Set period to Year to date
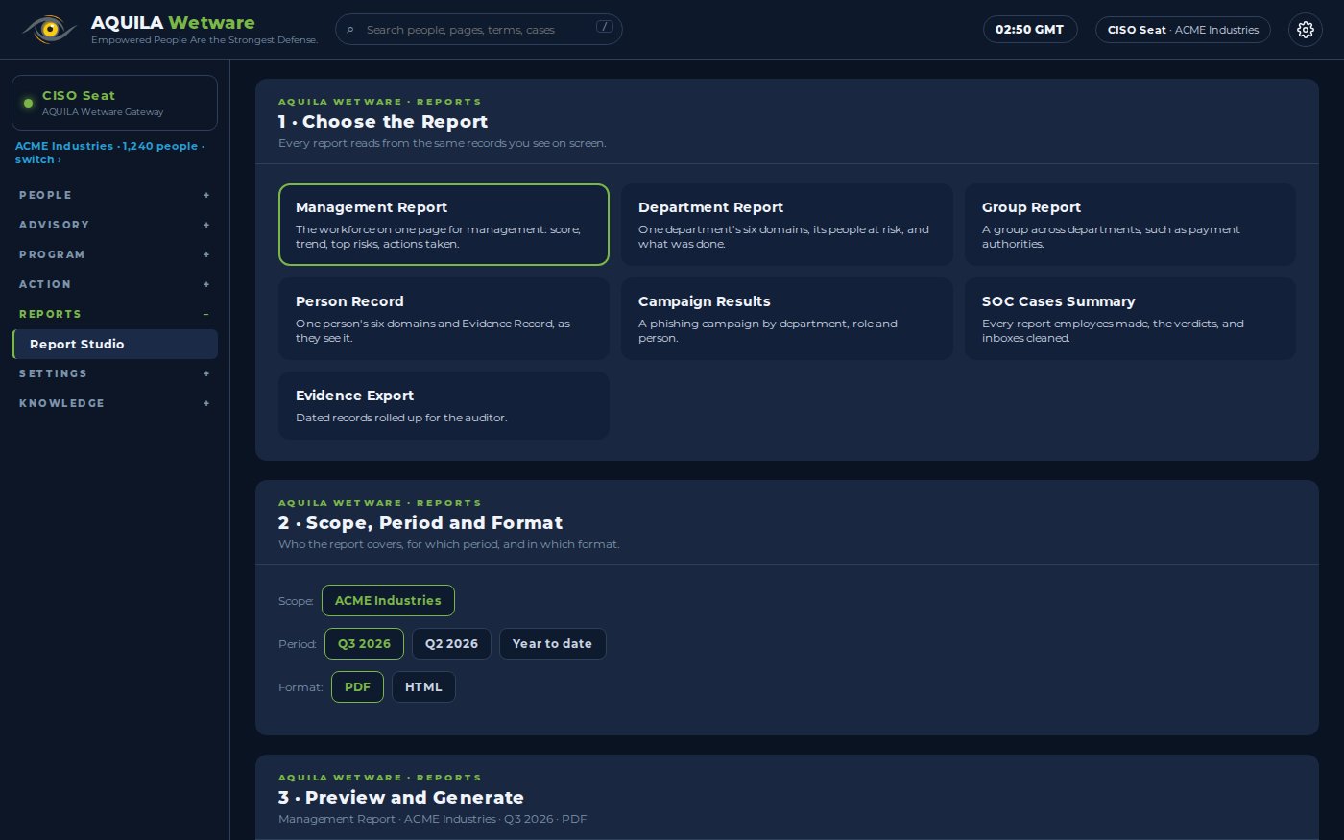1344x840 pixels. tap(552, 644)
